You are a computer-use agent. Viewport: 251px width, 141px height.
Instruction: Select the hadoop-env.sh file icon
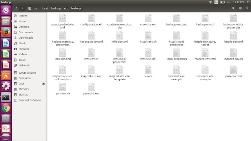(205, 18)
